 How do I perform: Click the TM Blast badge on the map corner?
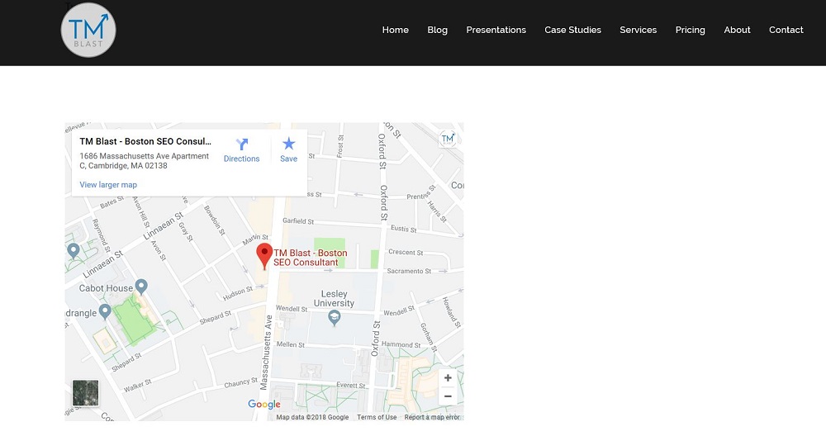coord(447,139)
